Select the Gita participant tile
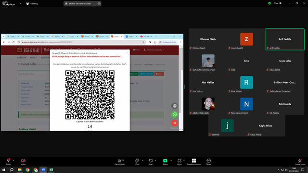The image size is (308, 173). (x=246, y=61)
